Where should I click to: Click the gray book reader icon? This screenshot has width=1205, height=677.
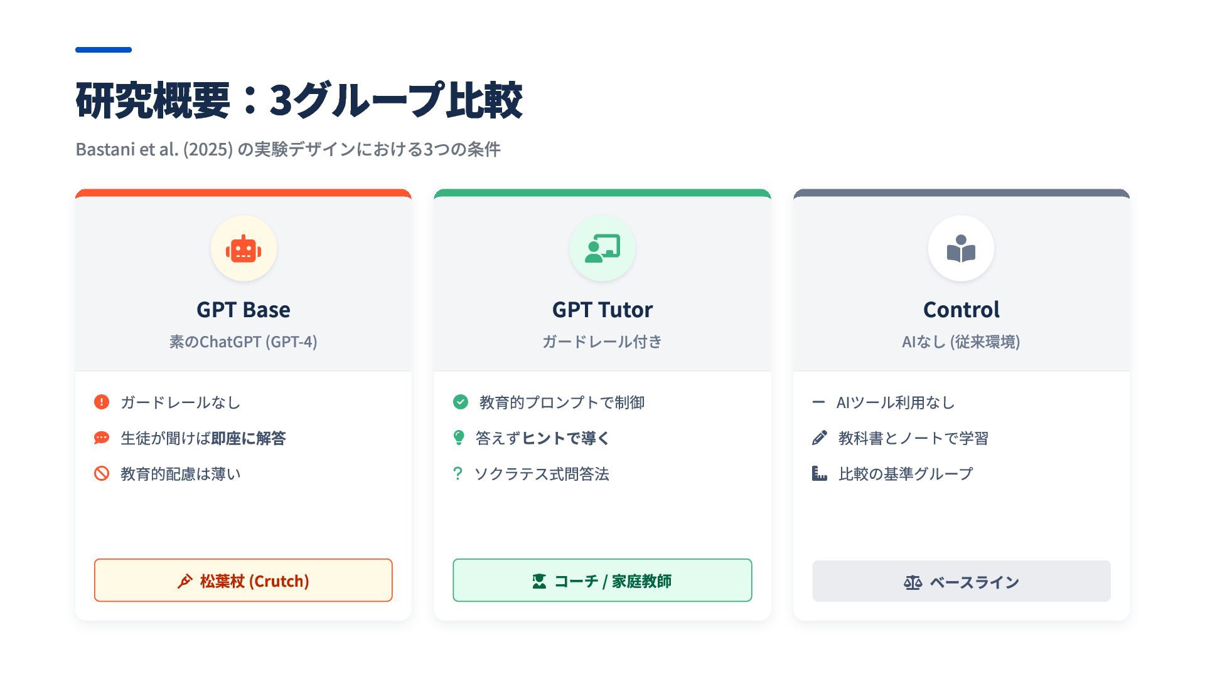point(961,249)
